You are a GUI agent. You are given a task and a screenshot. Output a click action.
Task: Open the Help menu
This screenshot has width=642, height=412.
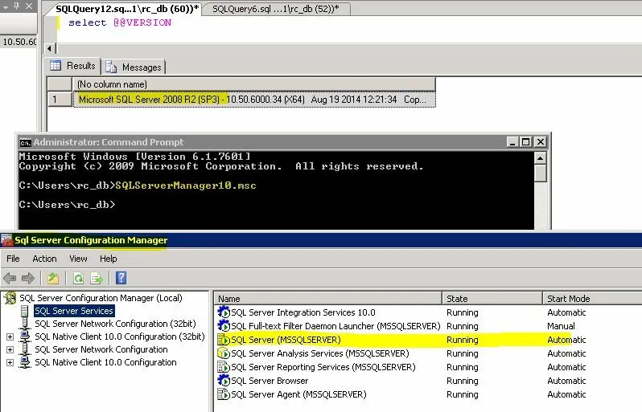coord(109,259)
